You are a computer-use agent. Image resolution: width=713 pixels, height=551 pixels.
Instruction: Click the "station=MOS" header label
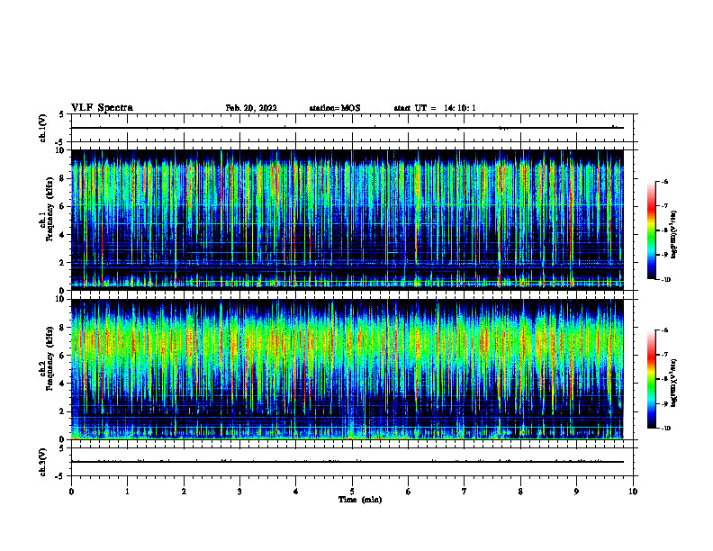pyautogui.click(x=335, y=108)
